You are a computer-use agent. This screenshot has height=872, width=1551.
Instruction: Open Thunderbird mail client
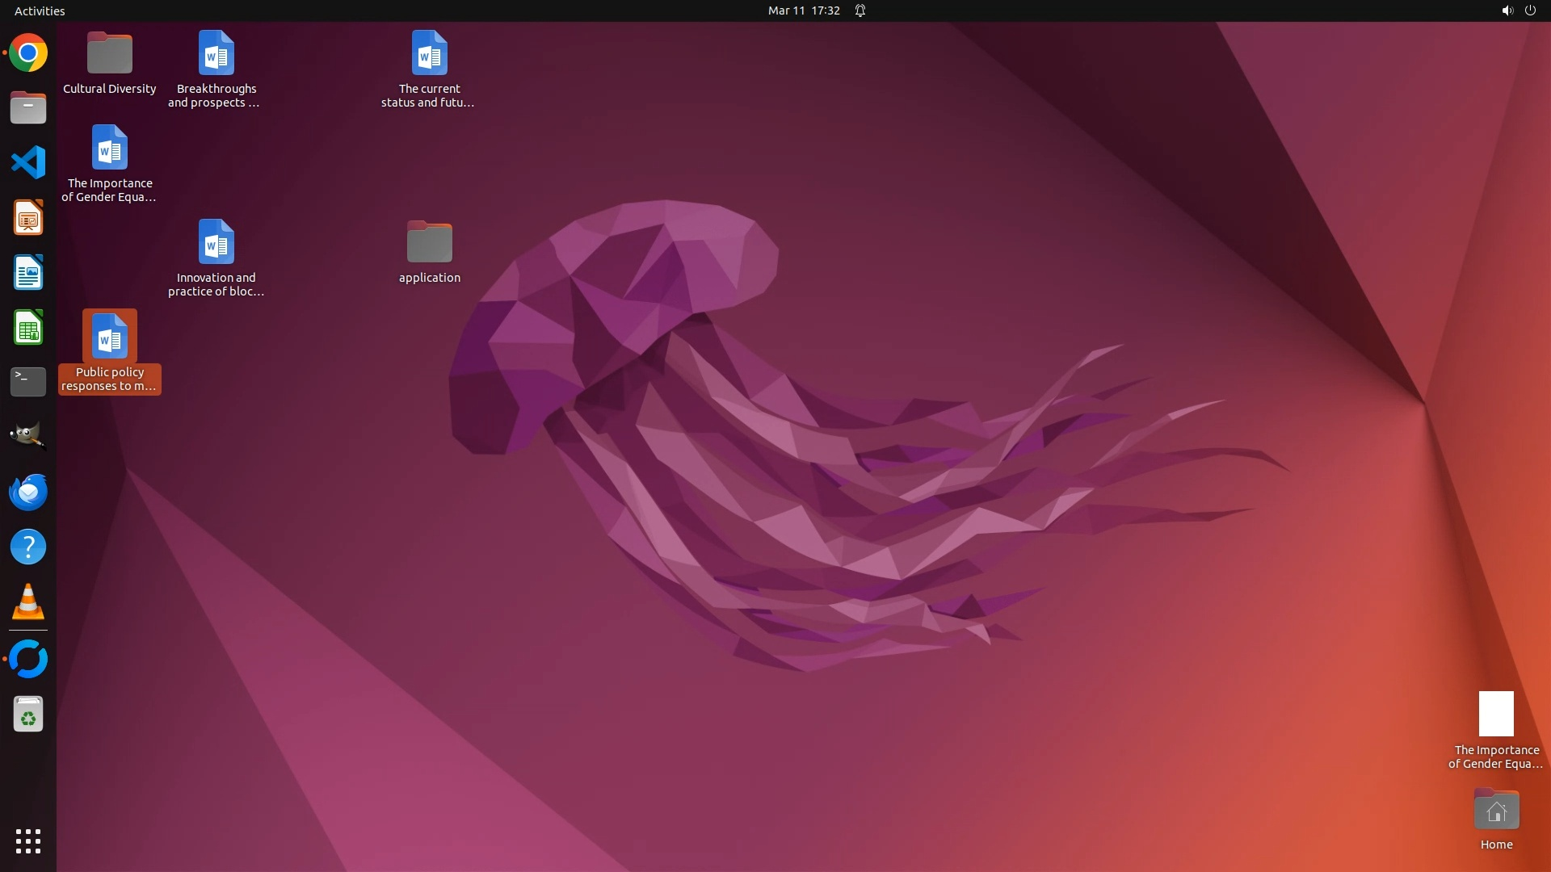28,492
